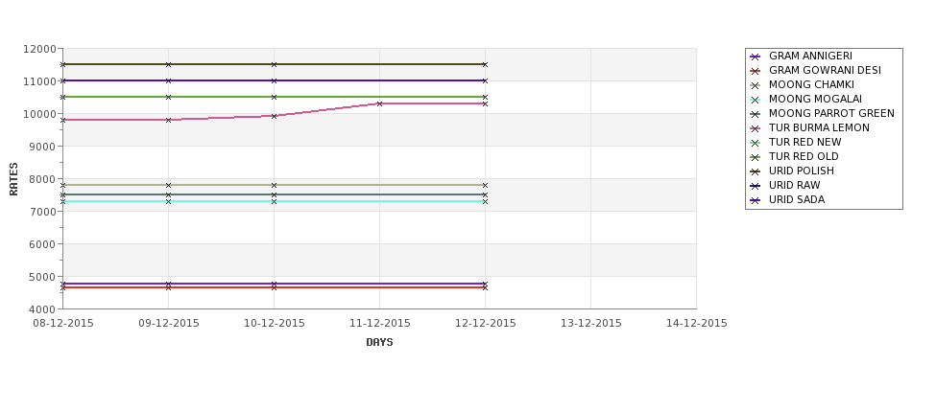Click the TUR BURMA LEMON legend marker
Image resolution: width=936 pixels, height=411 pixels.
pyautogui.click(x=756, y=128)
